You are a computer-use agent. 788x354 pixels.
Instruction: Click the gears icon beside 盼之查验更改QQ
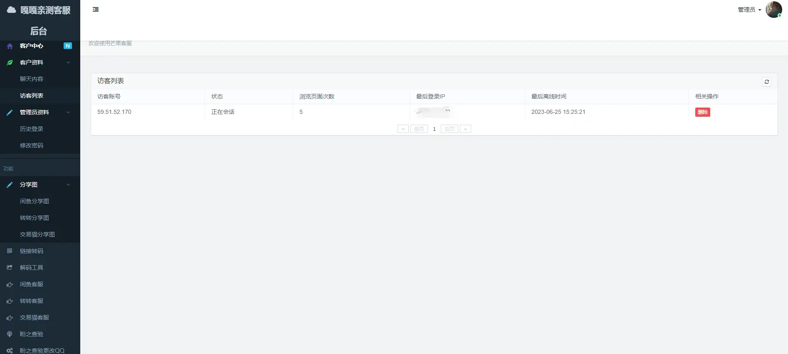(x=10, y=351)
